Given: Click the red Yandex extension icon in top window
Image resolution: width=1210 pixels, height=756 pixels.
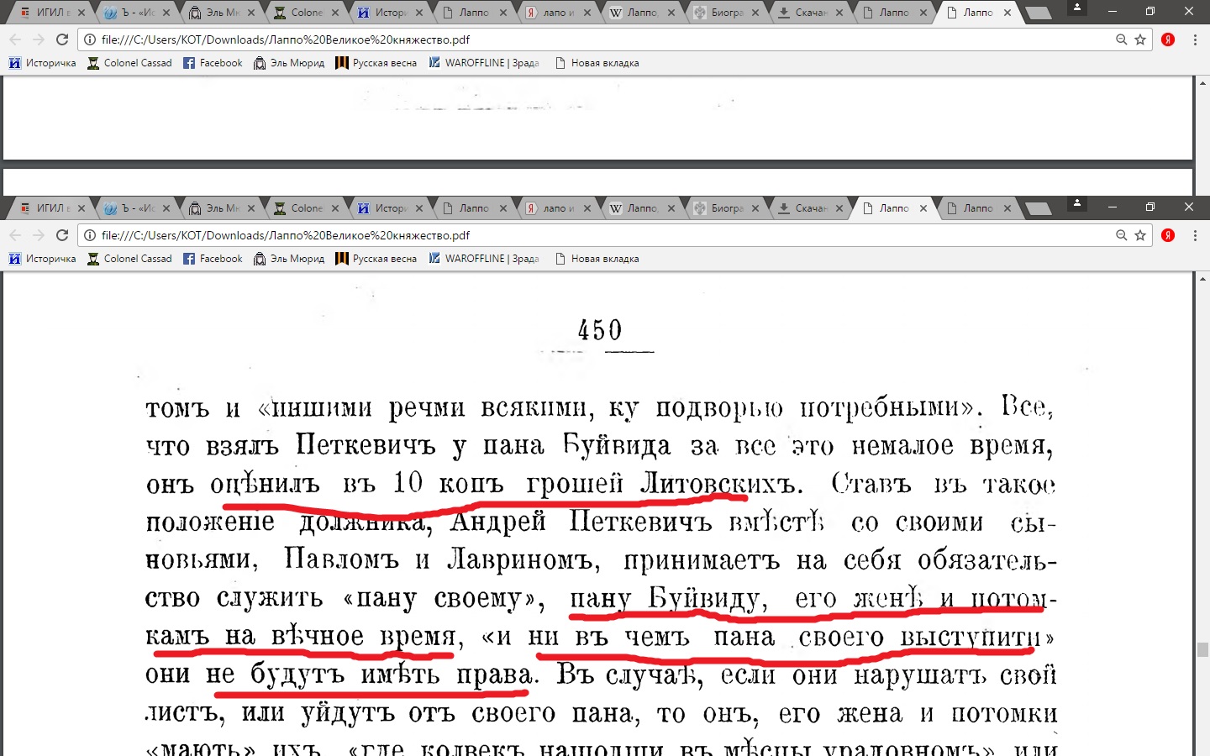Looking at the screenshot, I should [1168, 39].
